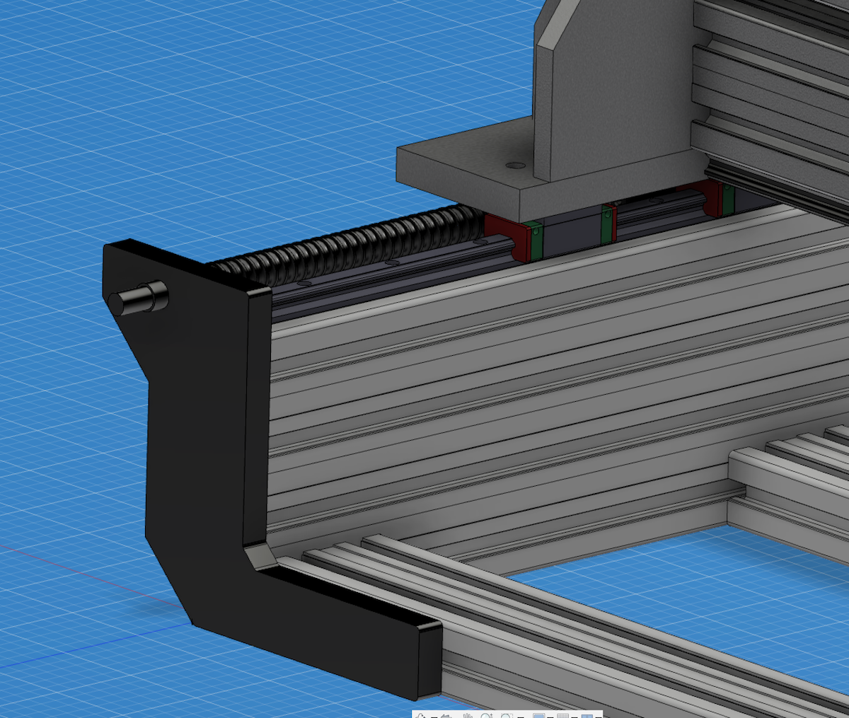Open Display Settings monitor icon
Viewport: 849px width, 718px height.
coord(538,716)
